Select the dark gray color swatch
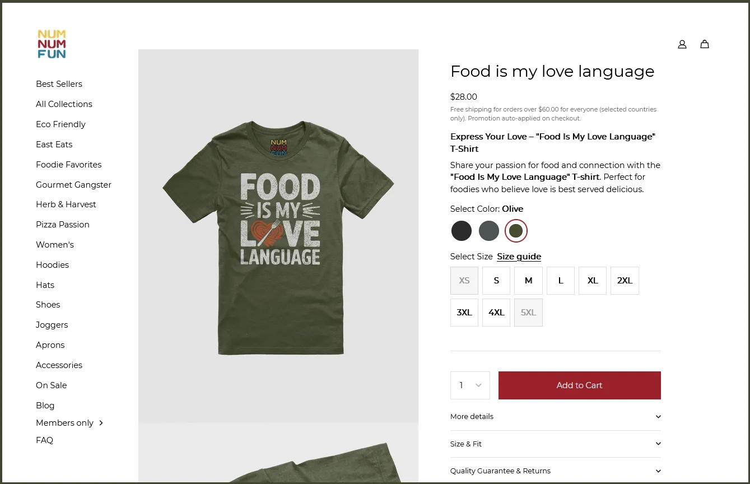750x484 pixels. [x=489, y=231]
